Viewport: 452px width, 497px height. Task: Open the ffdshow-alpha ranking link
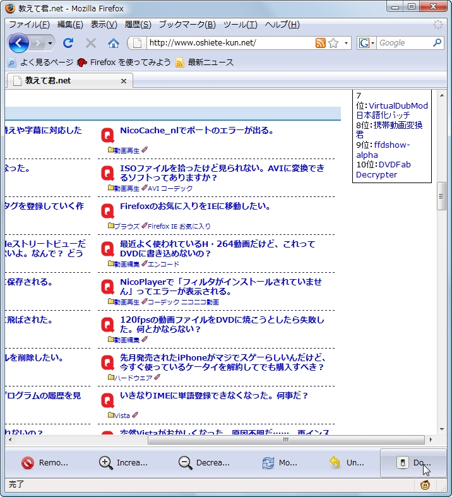(x=383, y=150)
